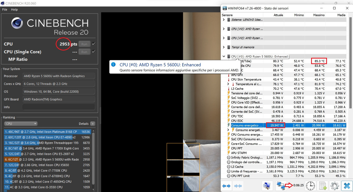The image size is (353, 192).
Task: Select ranking row Intel Core i7-7700K CPU
Action: [x=47, y=171]
